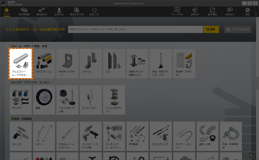This screenshot has width=259, height=160.
Task: Open カテゴリから探す category menu
Action: (238, 29)
